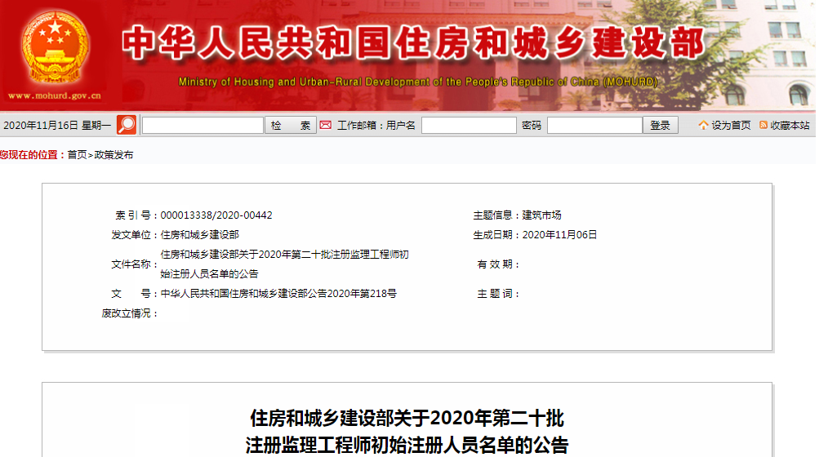Click the 中华人民共和国住房和城乡建设部 banner title
The height and width of the screenshot is (457, 828).
pyautogui.click(x=413, y=42)
